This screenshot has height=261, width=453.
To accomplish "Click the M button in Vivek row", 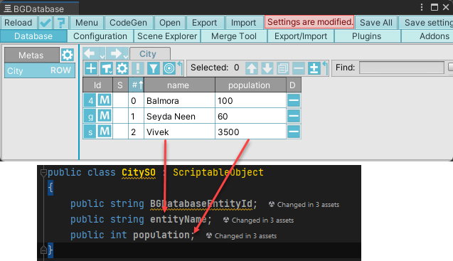I will point(105,132).
